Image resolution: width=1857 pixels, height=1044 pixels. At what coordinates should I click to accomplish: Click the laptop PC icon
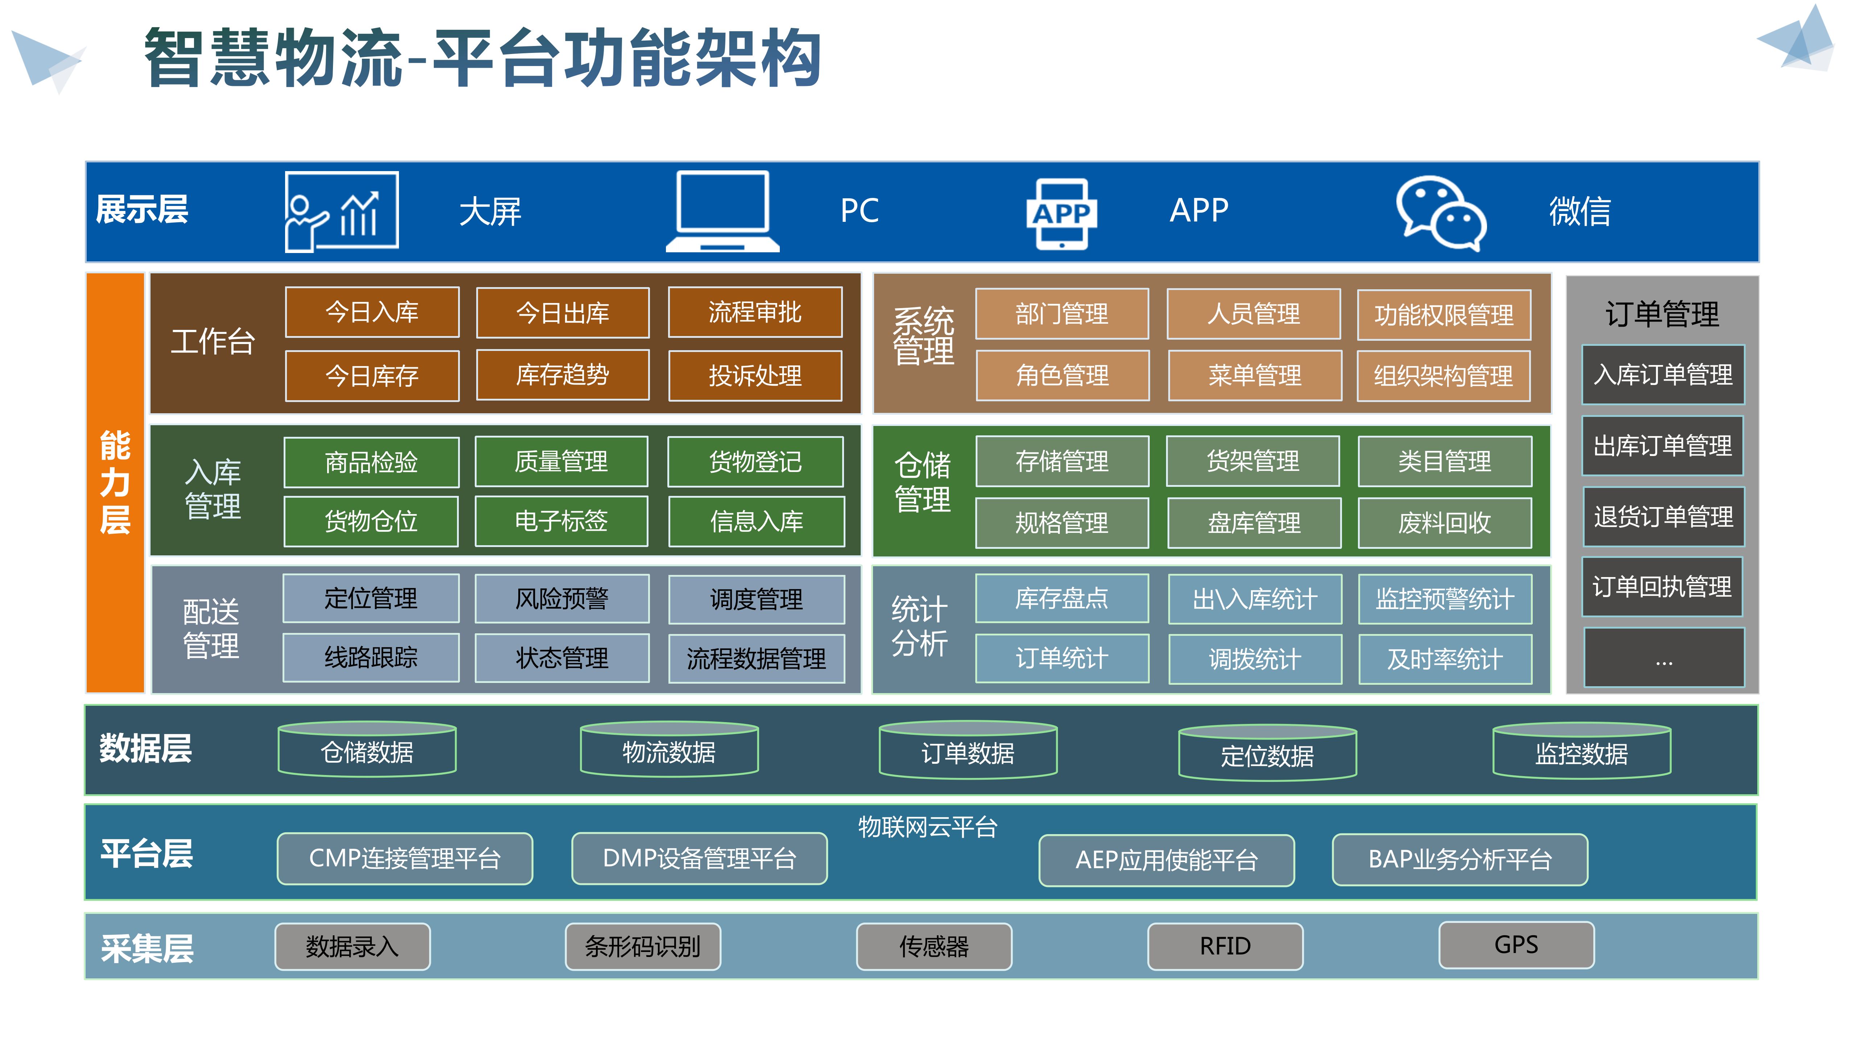[x=722, y=212]
